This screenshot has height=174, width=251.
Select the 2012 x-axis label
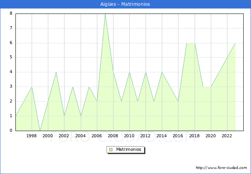coord(146,136)
